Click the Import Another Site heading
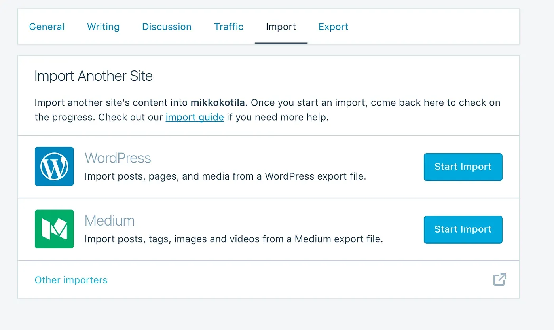The image size is (554, 330). pyautogui.click(x=93, y=76)
